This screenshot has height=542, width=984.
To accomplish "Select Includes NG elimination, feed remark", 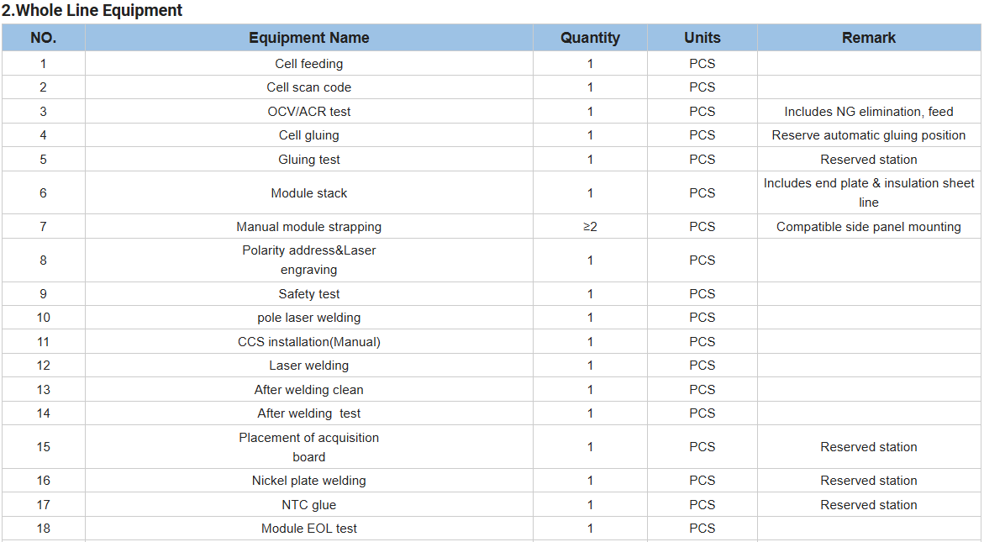I will point(869,112).
